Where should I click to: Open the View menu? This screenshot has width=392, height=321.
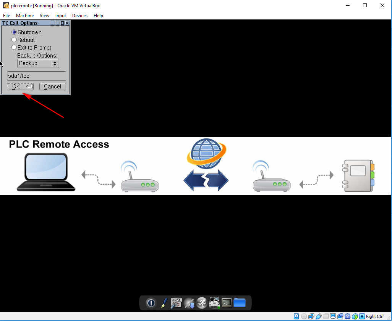44,16
